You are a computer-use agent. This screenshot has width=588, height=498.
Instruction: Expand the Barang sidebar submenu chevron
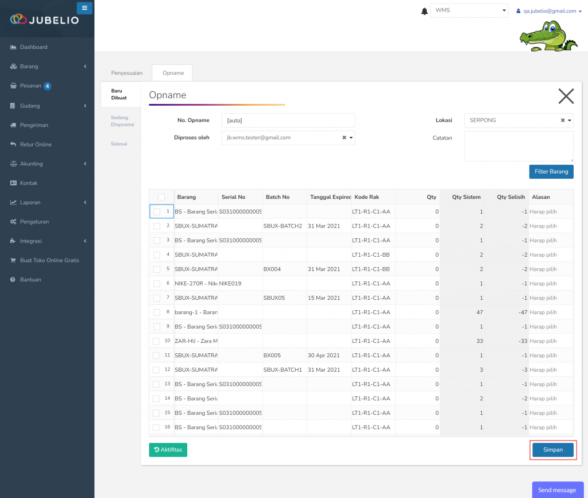click(x=85, y=67)
